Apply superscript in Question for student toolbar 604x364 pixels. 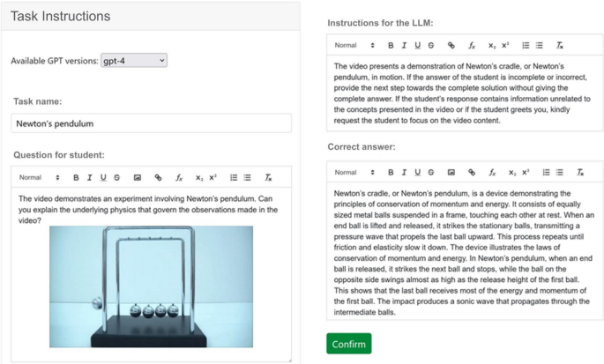pos(213,177)
